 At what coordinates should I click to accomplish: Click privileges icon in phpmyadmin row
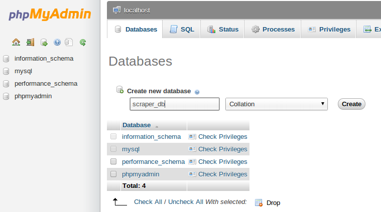pyautogui.click(x=192, y=174)
